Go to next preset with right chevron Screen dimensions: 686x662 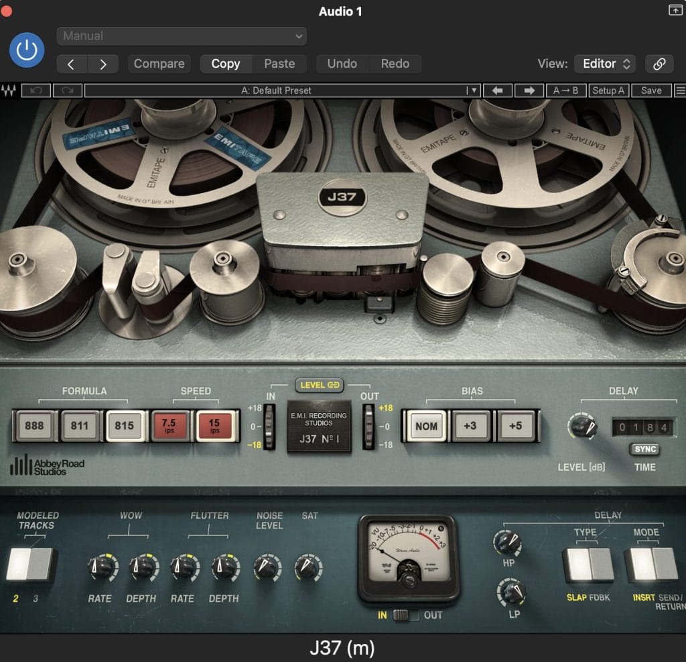(103, 64)
